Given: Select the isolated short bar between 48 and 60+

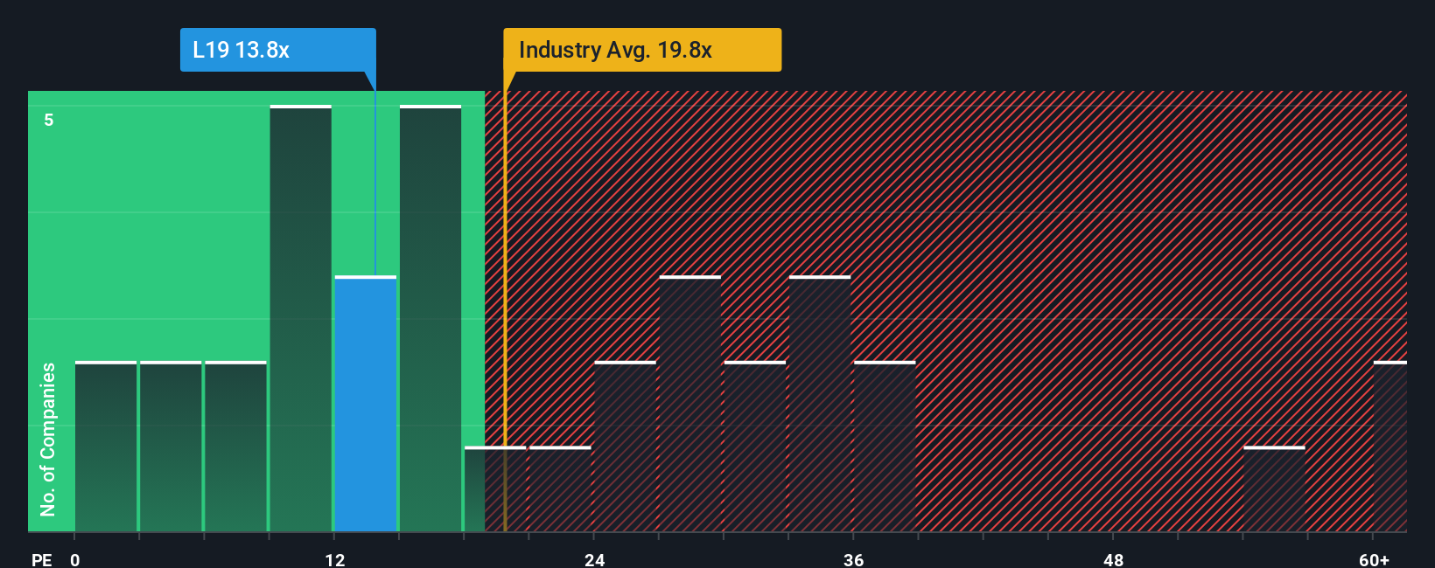Looking at the screenshot, I should click(1274, 489).
